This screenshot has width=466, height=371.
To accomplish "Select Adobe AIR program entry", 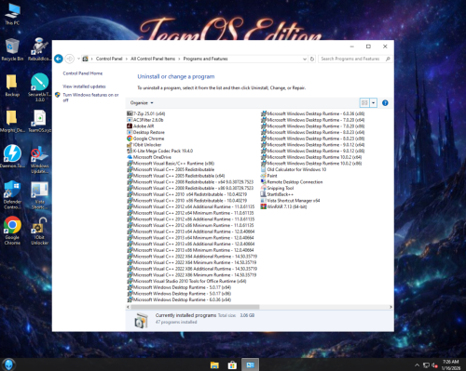I will click(141, 126).
